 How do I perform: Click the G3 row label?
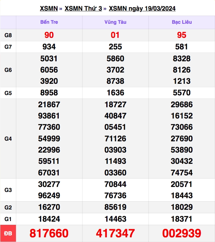click(8, 190)
